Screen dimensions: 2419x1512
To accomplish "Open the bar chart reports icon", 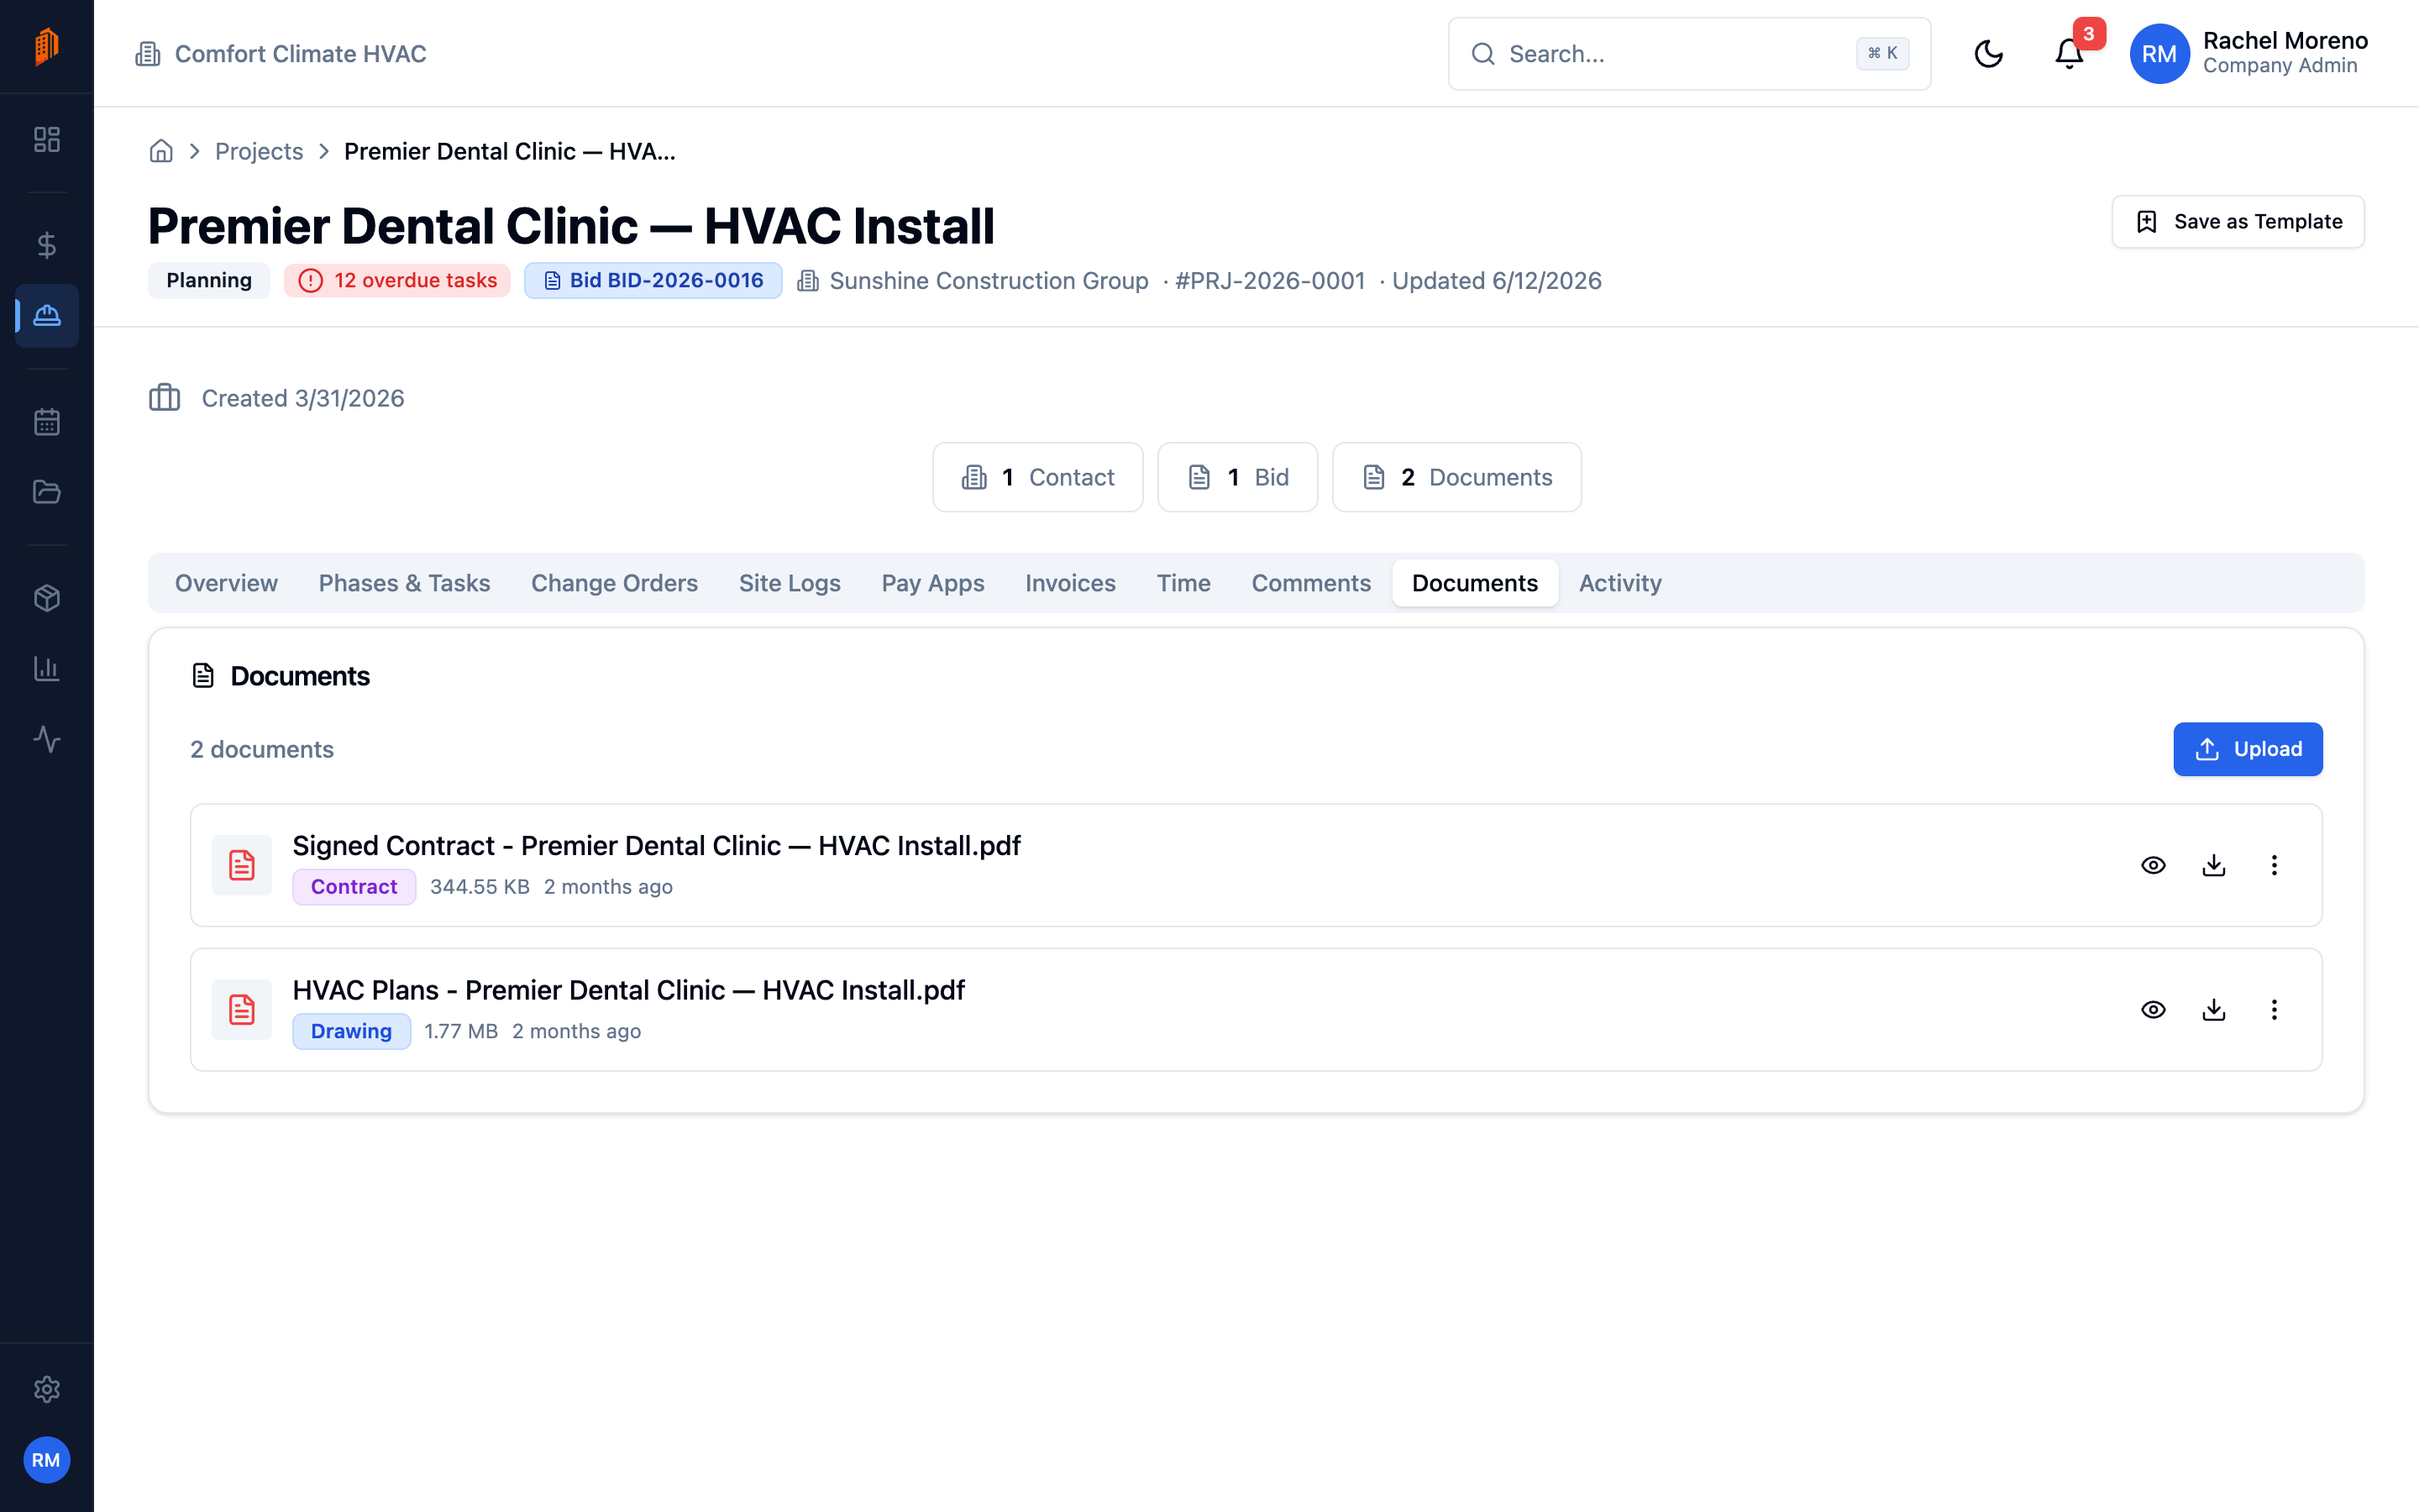I will (x=47, y=669).
